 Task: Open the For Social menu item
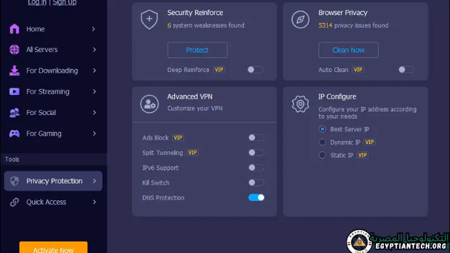(53, 113)
